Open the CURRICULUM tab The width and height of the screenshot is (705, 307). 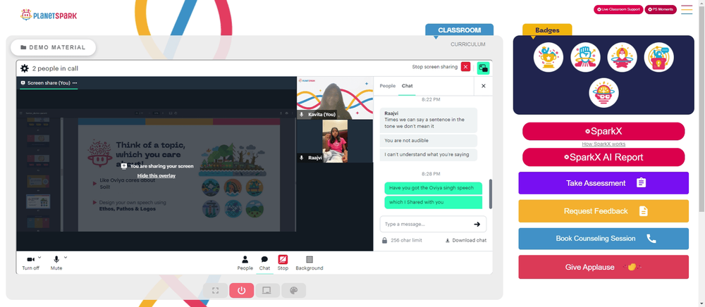coord(468,44)
